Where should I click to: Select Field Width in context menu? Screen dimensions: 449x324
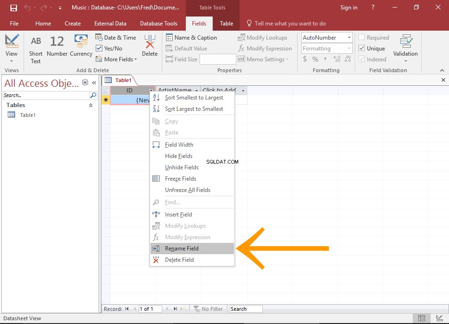coord(192,144)
